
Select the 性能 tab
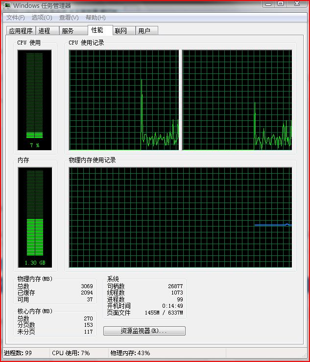coord(100,30)
